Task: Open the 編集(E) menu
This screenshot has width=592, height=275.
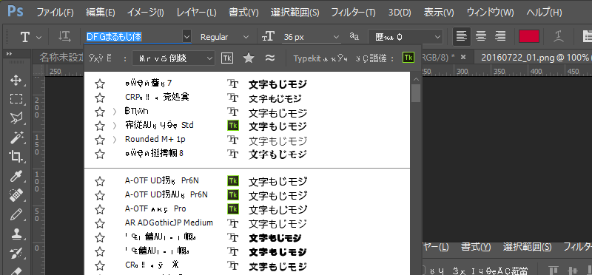Action: [x=101, y=13]
